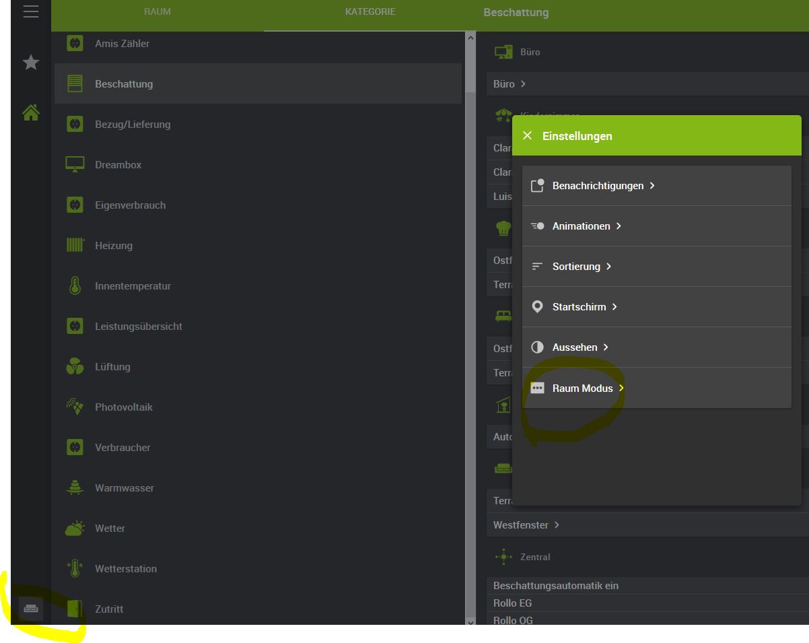This screenshot has width=809, height=643.
Task: Select the Warmwasser category
Action: tap(258, 487)
